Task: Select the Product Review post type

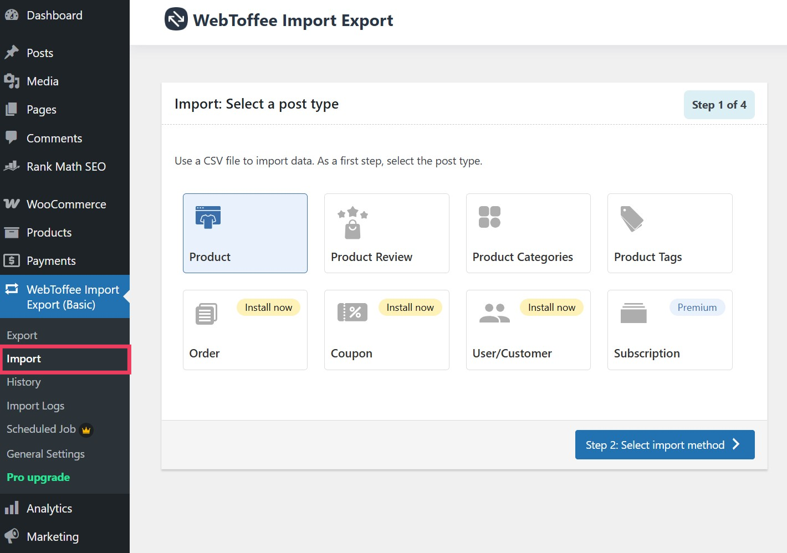Action: (x=386, y=233)
